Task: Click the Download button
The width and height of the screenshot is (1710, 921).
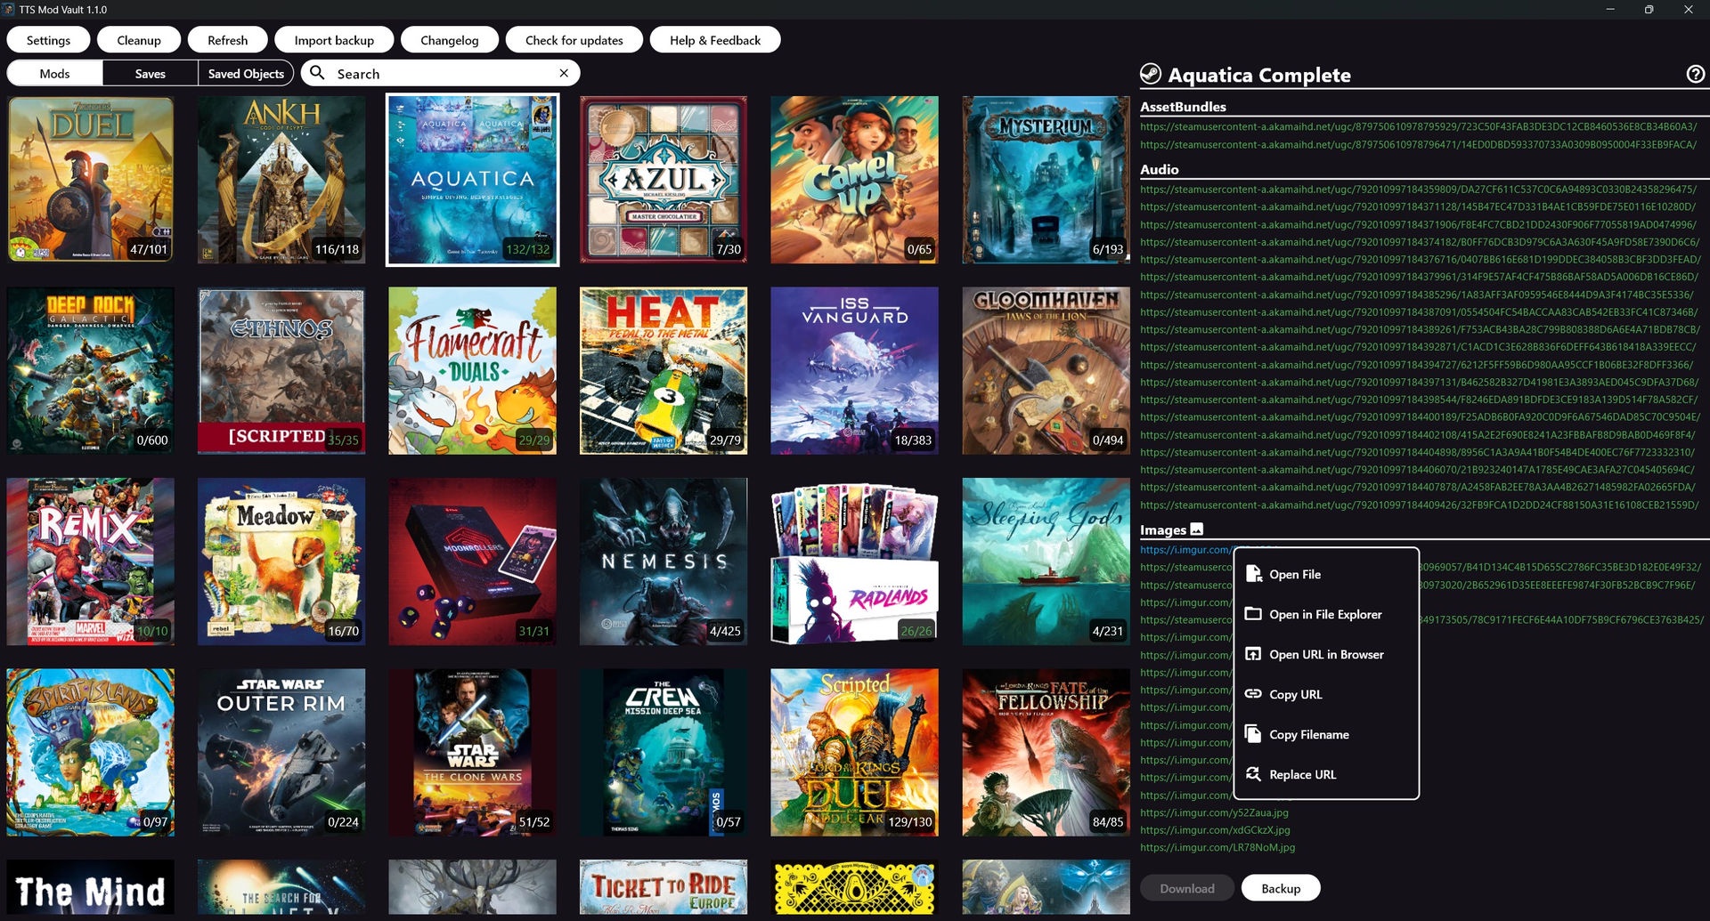Action: point(1186,888)
